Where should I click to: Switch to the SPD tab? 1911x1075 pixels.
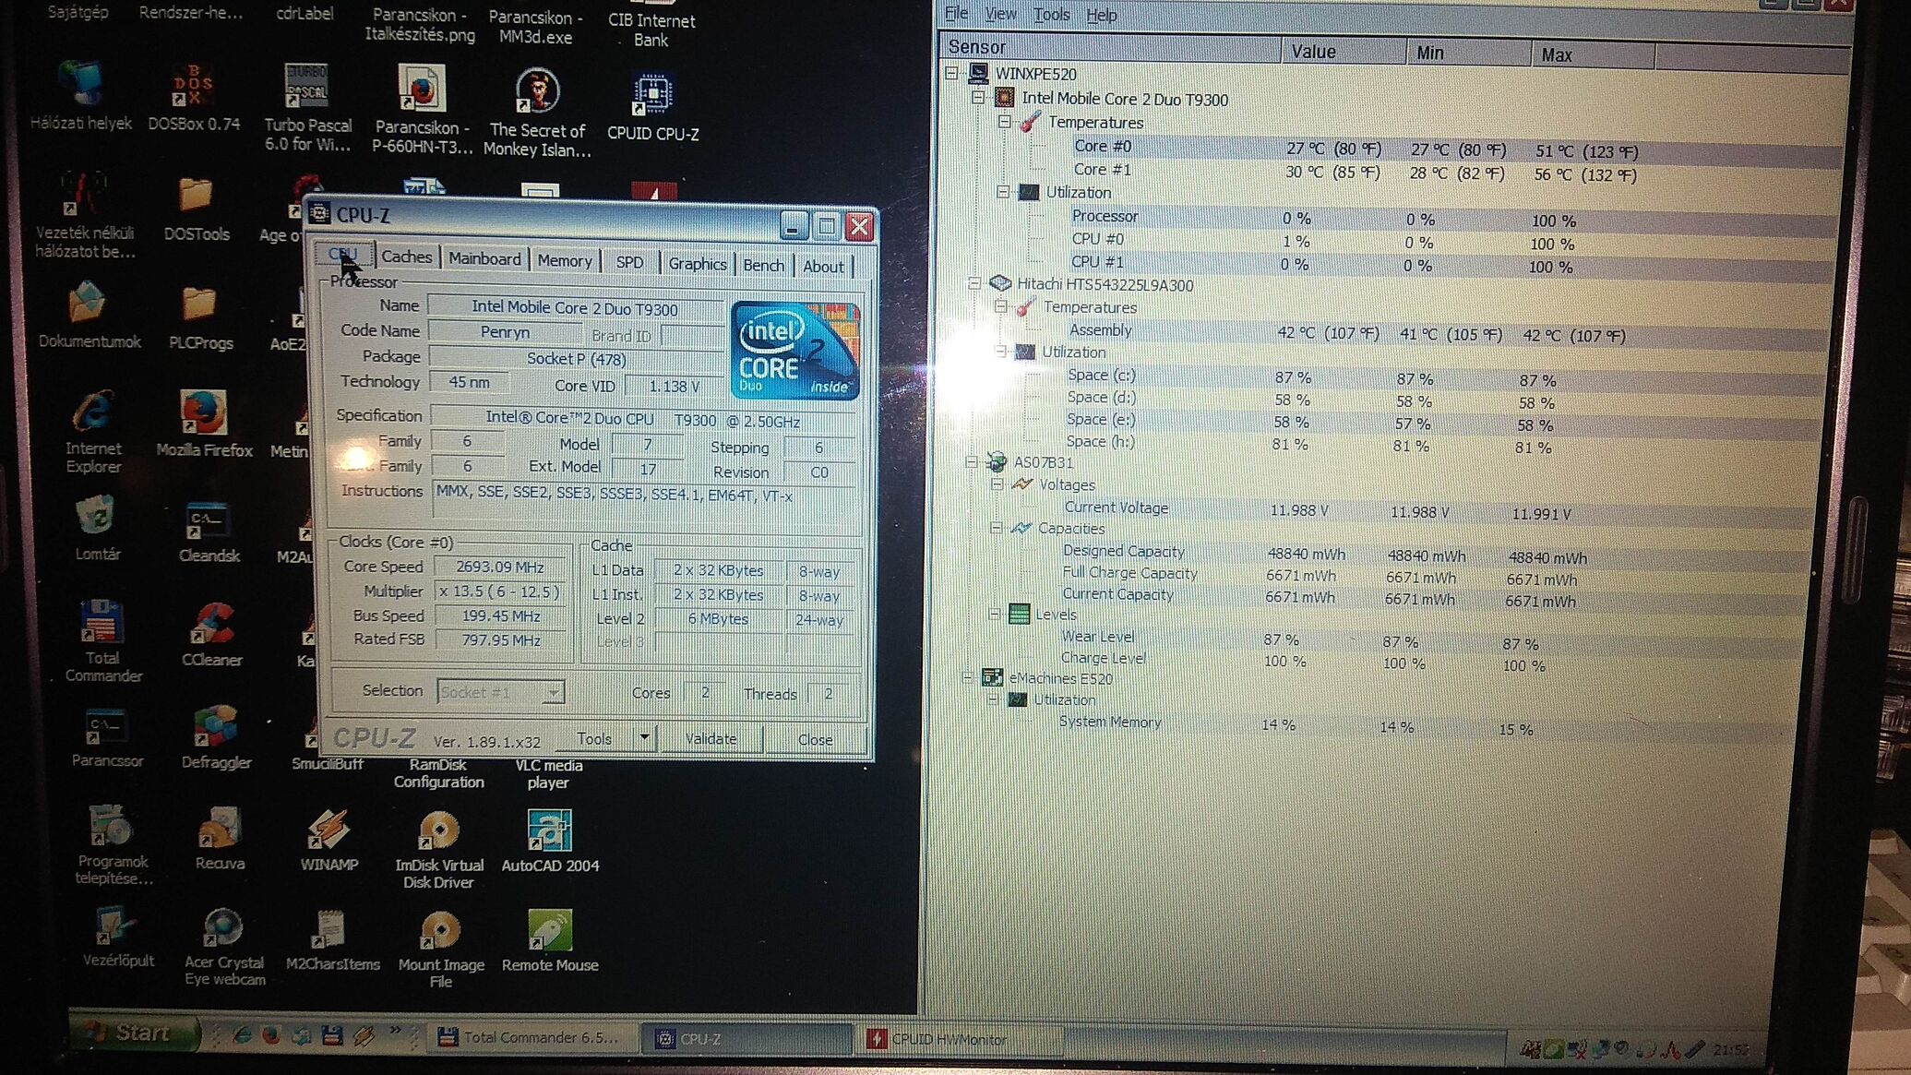coord(629,262)
